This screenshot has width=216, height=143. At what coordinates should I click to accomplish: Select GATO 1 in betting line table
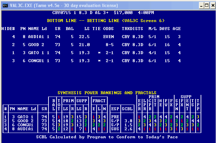click(36, 53)
